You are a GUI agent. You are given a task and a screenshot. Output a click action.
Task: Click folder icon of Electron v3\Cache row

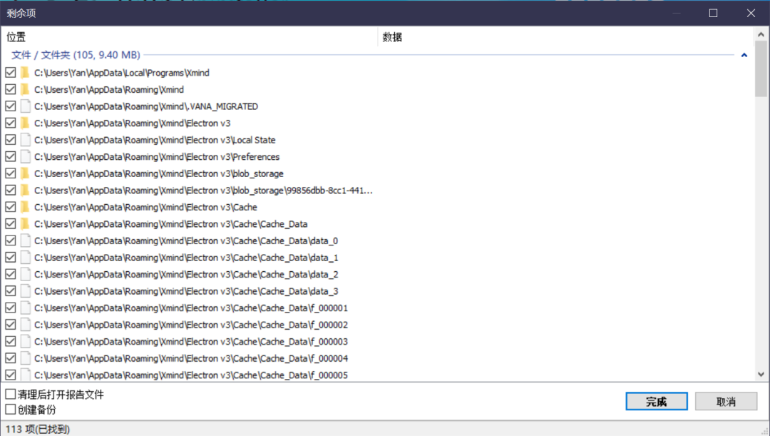[25, 207]
